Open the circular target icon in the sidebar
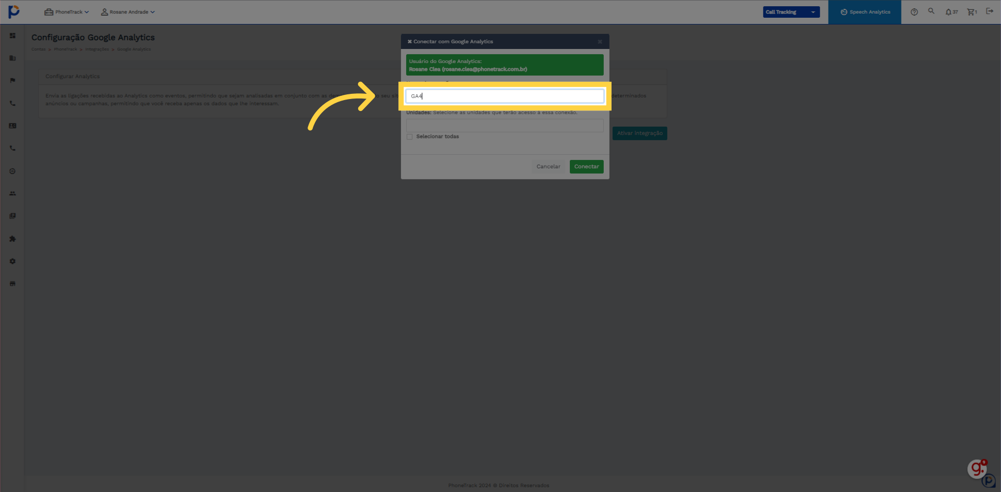Screen dimensions: 1001x492 pos(13,171)
